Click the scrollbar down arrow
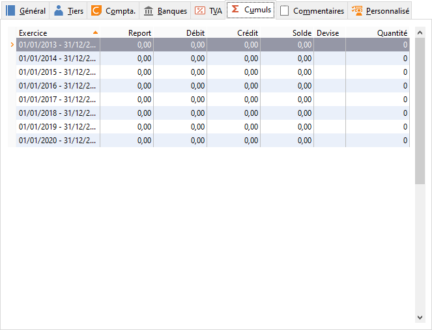This screenshot has width=432, height=330. click(x=420, y=318)
